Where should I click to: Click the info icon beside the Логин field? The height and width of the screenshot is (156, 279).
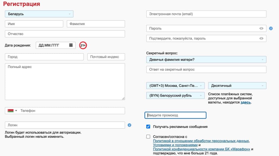tap(129, 125)
